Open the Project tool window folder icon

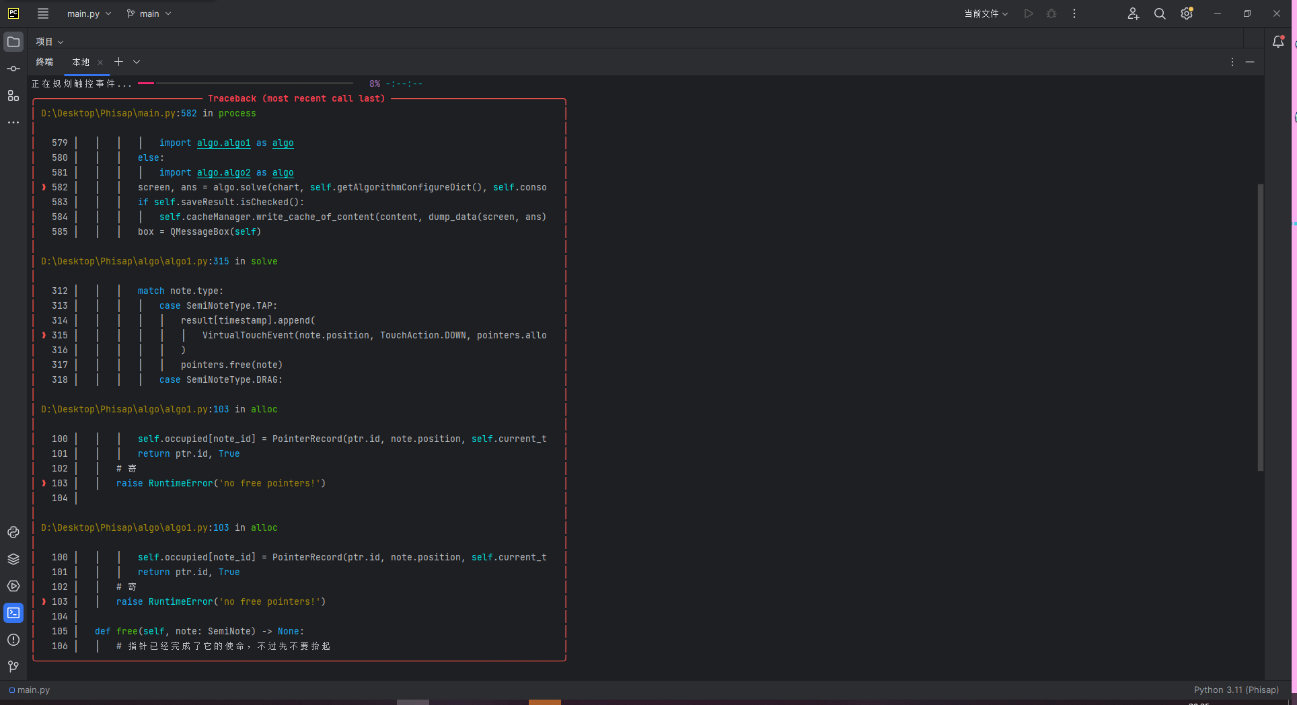(13, 41)
